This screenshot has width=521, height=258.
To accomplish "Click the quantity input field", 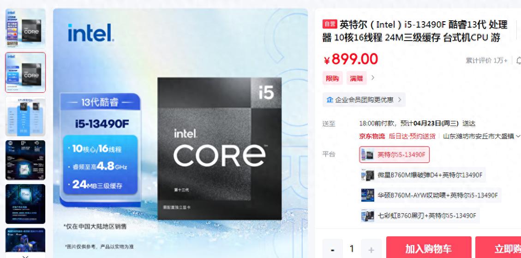I will tap(352, 249).
